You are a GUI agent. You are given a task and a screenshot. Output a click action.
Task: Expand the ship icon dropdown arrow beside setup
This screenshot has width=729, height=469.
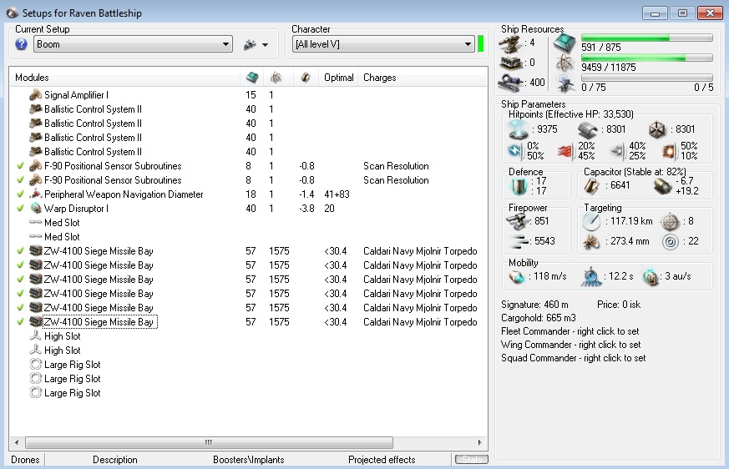point(266,45)
